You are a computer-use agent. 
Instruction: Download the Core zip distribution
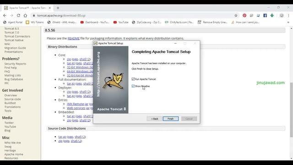69,59
